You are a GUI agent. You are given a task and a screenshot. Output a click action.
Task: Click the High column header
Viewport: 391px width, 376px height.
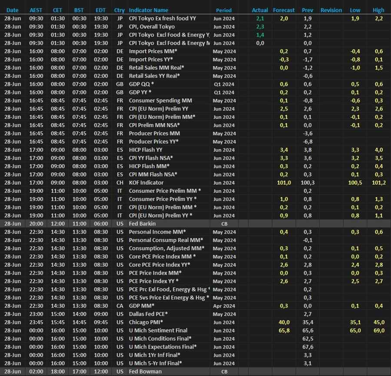[x=378, y=10]
